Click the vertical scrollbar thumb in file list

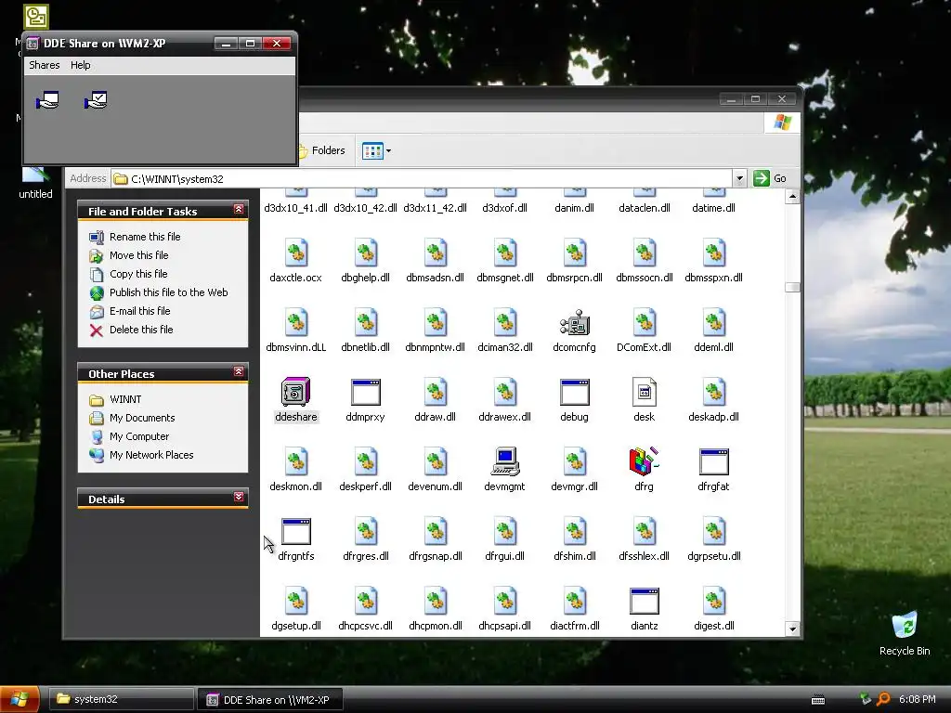(792, 288)
